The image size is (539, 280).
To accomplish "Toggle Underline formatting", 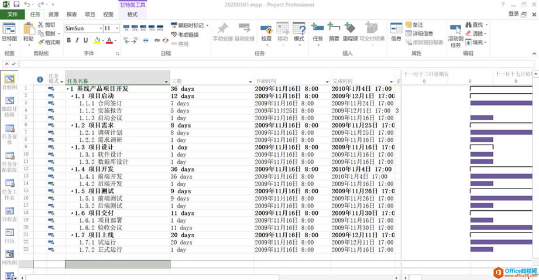I will click(x=86, y=40).
